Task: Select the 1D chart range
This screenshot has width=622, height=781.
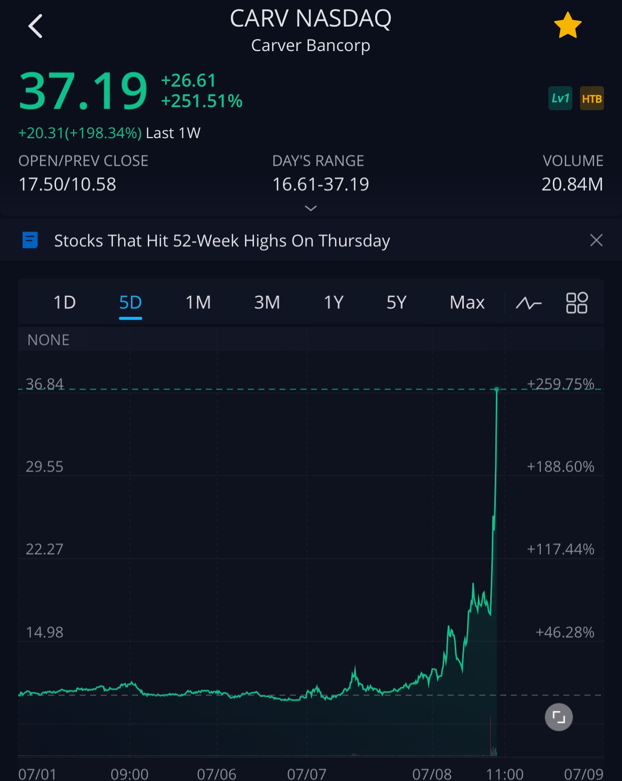Action: click(x=65, y=302)
